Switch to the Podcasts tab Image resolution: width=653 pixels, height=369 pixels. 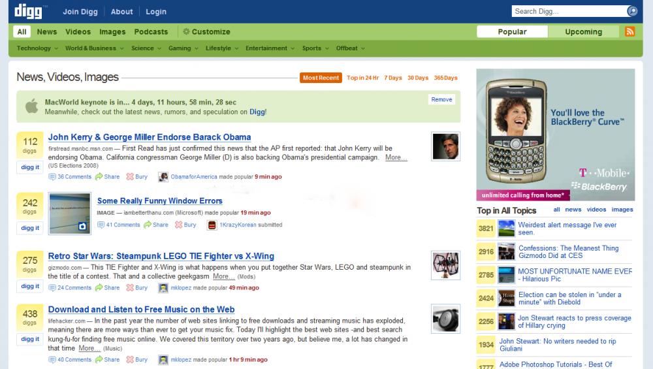click(151, 31)
